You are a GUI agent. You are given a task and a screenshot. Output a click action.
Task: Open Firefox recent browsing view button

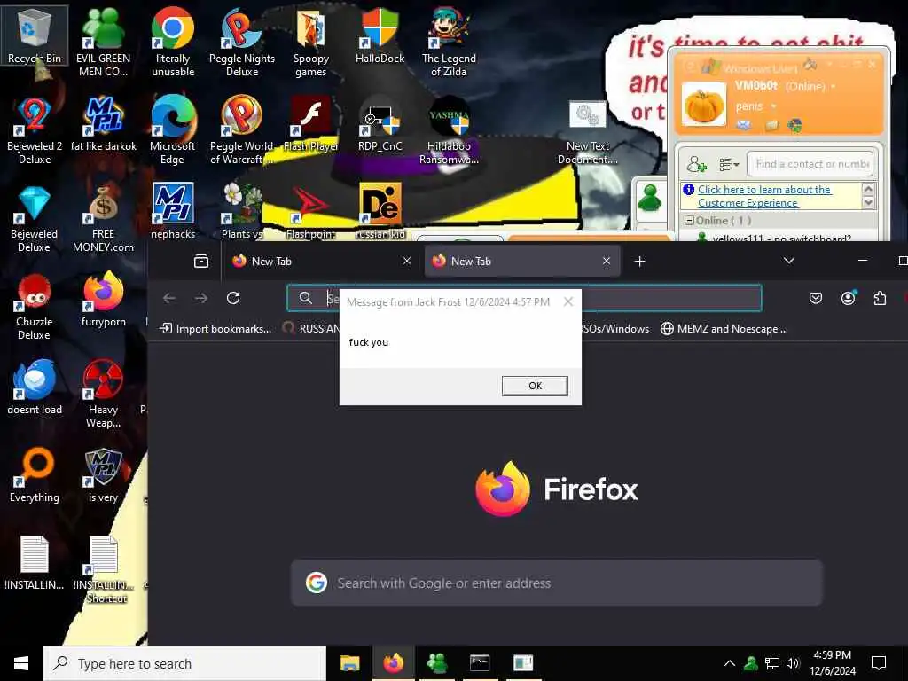coord(201,262)
